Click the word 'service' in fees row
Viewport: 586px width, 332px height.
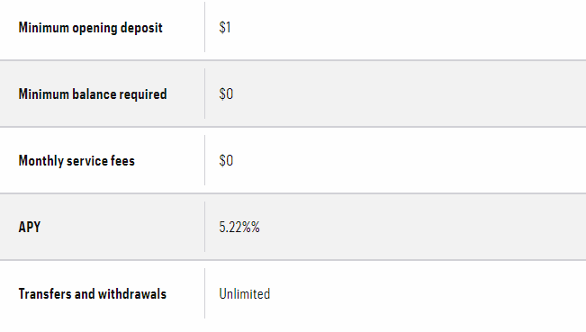click(x=87, y=160)
